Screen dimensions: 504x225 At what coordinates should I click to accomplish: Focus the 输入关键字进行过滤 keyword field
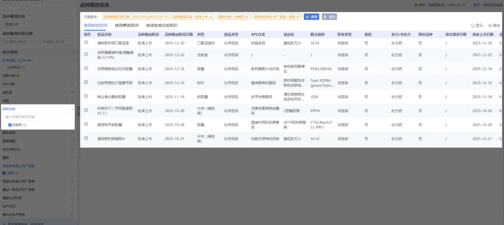click(38, 117)
